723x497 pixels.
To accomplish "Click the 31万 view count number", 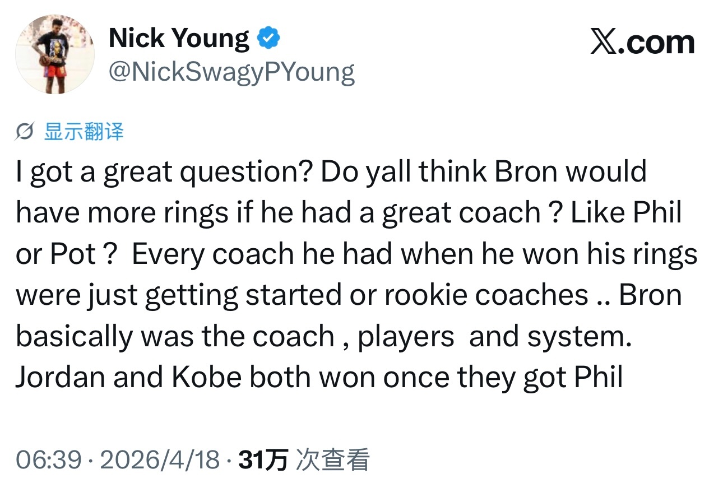I will [263, 459].
